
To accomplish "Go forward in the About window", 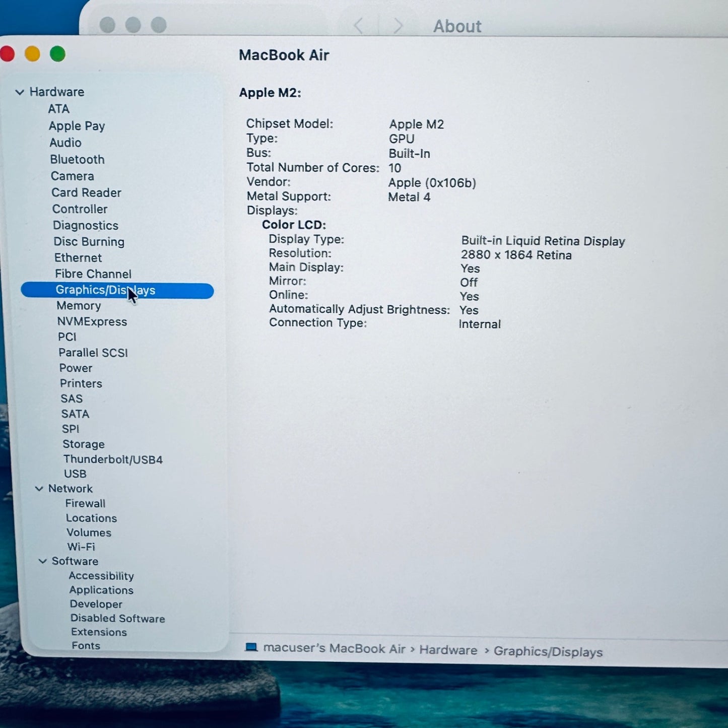I will point(398,25).
